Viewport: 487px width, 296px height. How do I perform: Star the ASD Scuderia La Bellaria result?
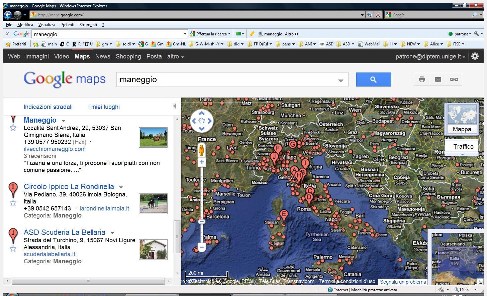[13, 249]
